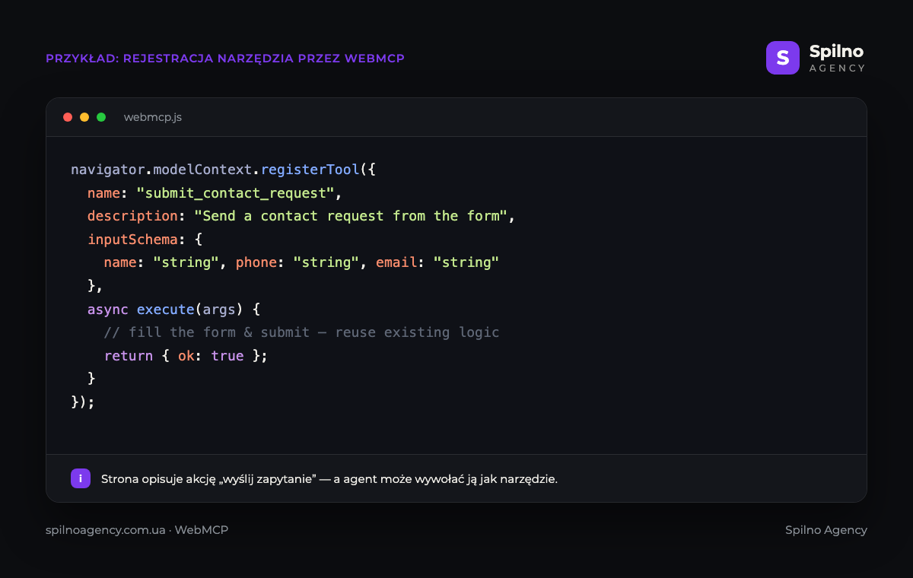This screenshot has width=913, height=578.
Task: Click the "execute" function name
Action: (165, 310)
